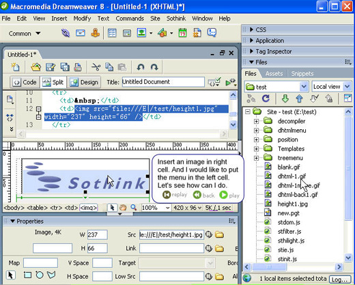This screenshot has height=285, width=355.
Task: Click the Save document icon
Action: point(51,67)
